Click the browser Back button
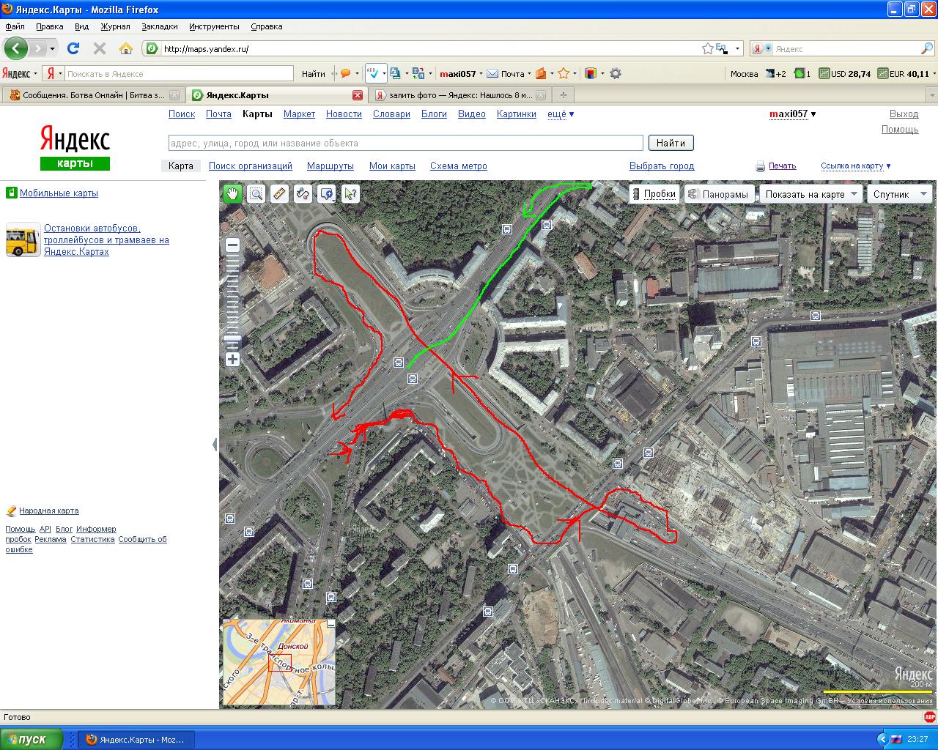The height and width of the screenshot is (750, 938). (16, 48)
